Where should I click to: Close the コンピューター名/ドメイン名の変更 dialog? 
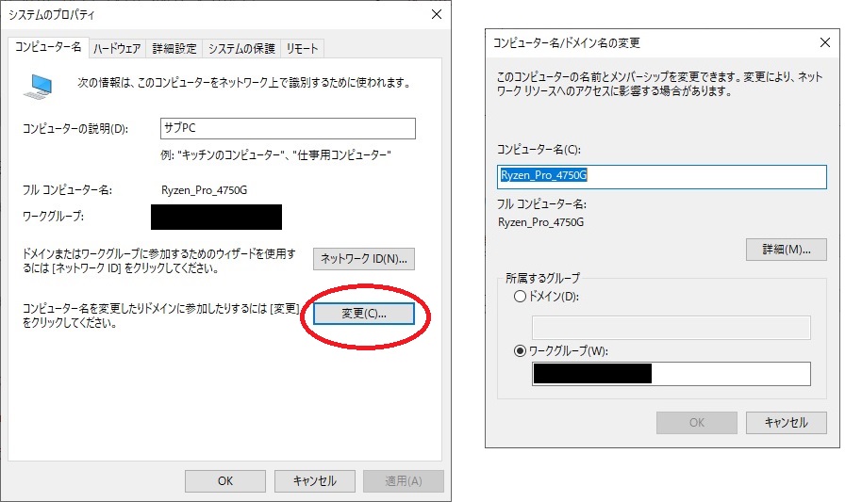[x=825, y=42]
